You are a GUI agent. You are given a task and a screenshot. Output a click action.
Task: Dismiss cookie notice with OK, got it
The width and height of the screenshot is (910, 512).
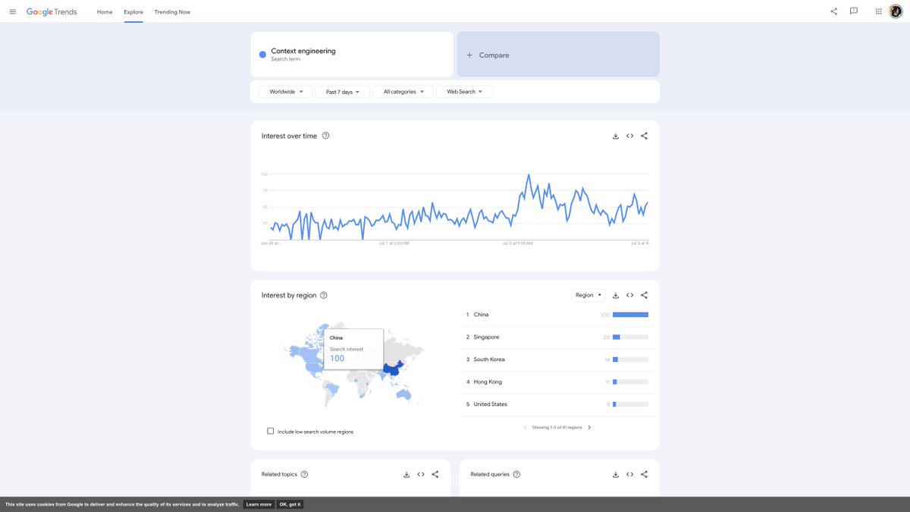click(290, 504)
